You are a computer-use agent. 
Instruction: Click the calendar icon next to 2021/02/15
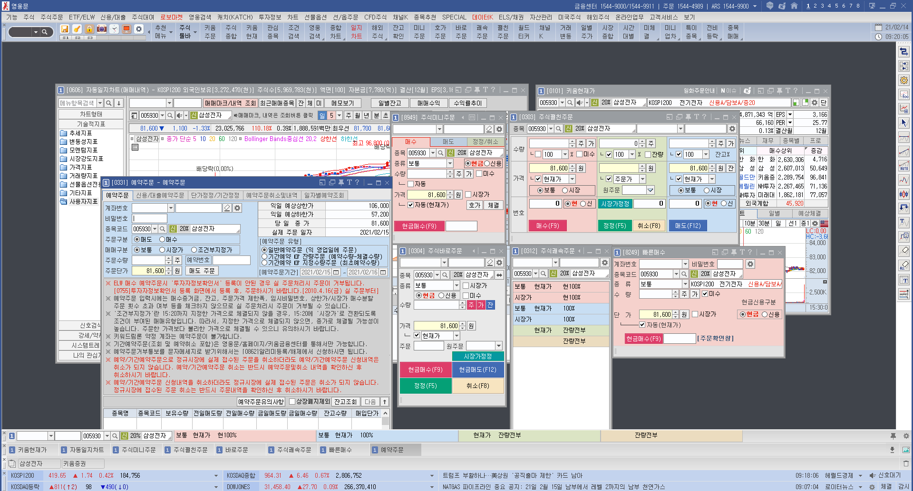336,272
